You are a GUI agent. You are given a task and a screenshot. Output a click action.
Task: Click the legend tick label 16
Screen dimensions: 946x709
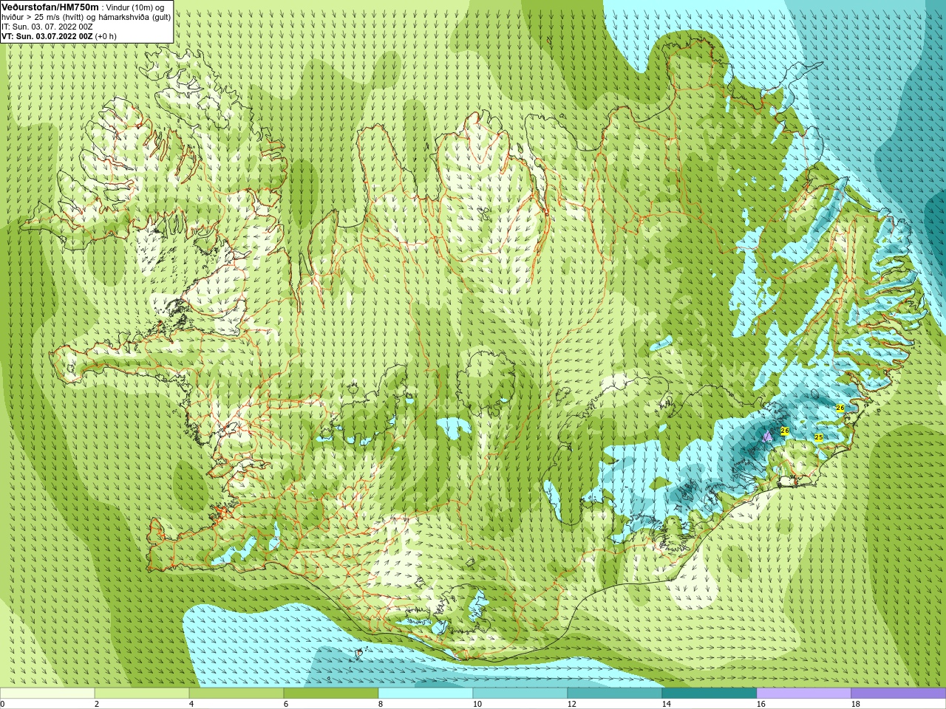pos(761,704)
